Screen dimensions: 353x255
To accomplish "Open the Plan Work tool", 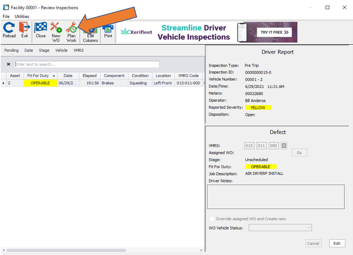I will coord(71,29).
